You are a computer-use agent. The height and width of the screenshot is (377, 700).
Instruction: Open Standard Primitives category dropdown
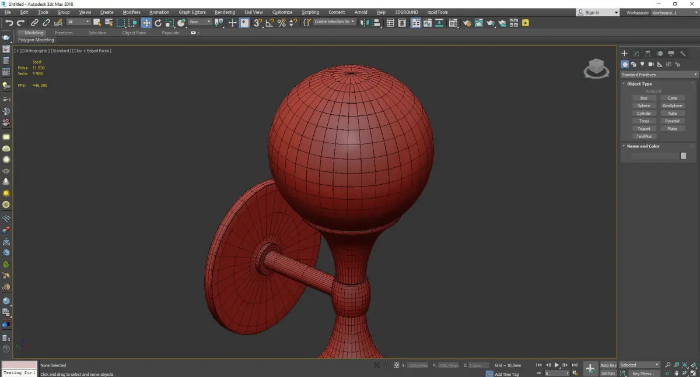point(659,75)
